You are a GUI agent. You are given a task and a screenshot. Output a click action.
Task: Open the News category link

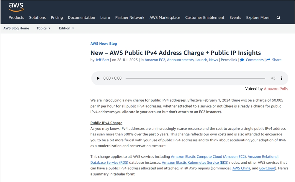pos(214,60)
